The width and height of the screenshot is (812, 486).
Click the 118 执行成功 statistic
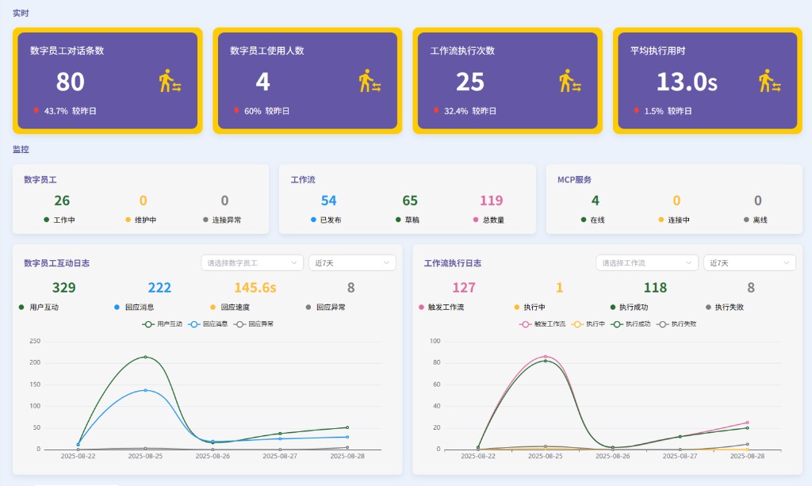click(x=654, y=287)
